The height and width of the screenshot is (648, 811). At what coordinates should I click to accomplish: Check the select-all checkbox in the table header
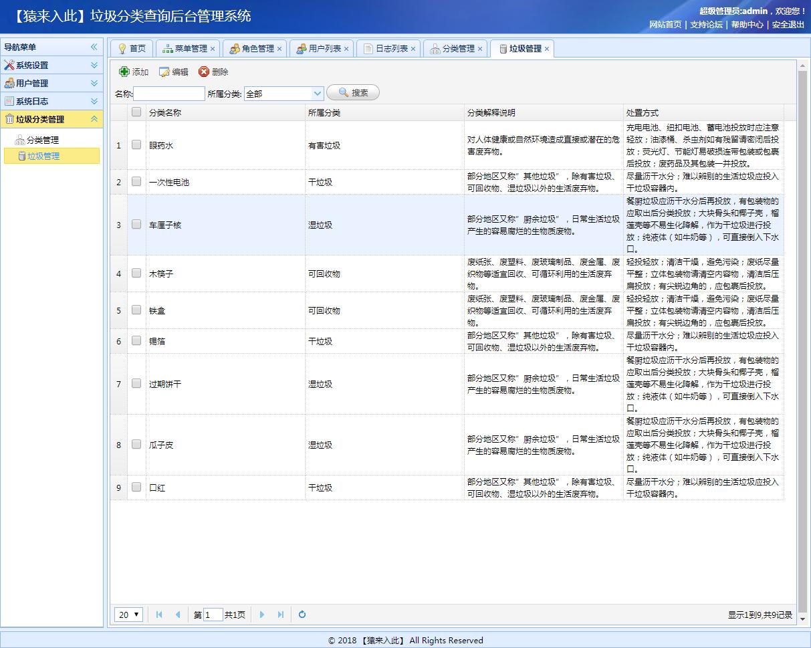[137, 112]
